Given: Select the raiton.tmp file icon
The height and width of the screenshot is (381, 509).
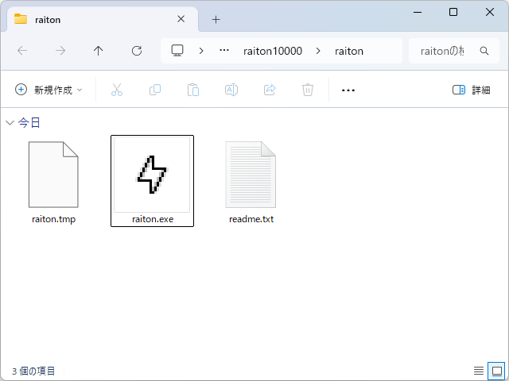Looking at the screenshot, I should pyautogui.click(x=53, y=175).
